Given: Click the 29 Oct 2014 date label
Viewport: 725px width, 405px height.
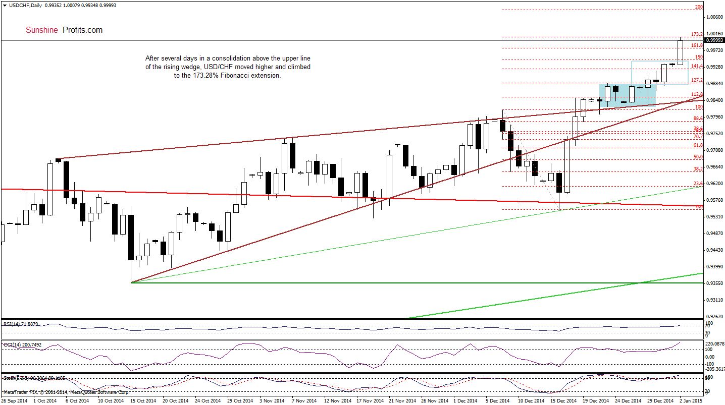Looking at the screenshot, I should [x=240, y=400].
